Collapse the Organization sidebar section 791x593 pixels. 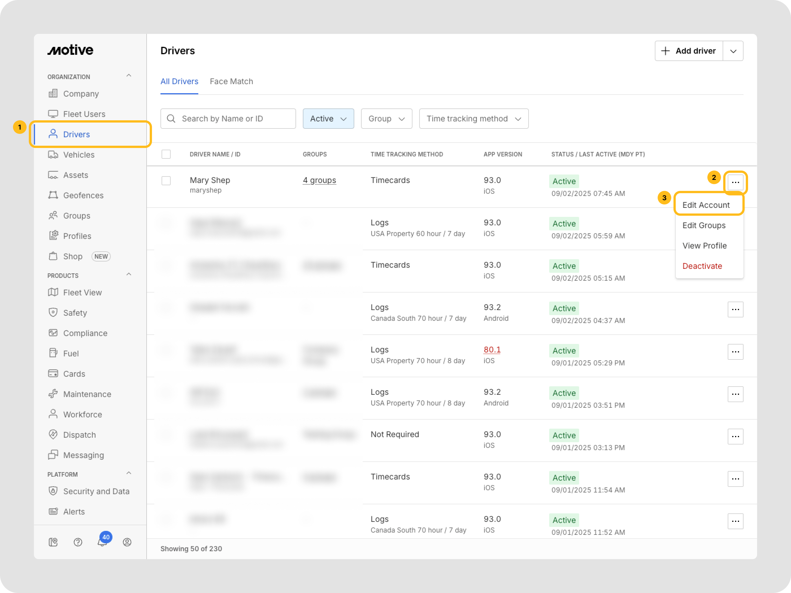click(129, 76)
